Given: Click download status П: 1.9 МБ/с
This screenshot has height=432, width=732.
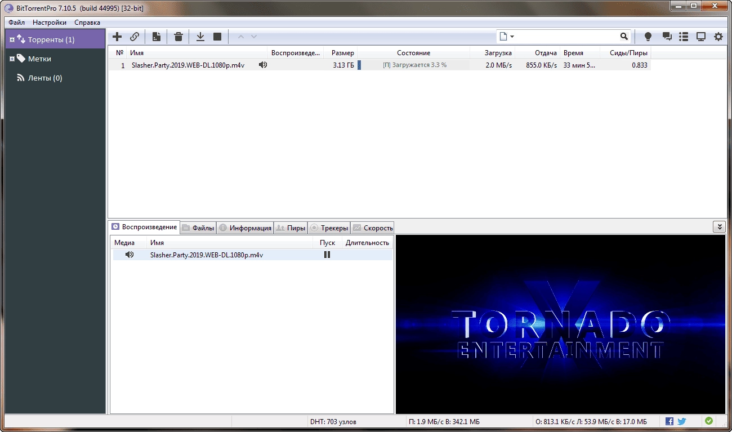Looking at the screenshot, I should click(x=444, y=421).
